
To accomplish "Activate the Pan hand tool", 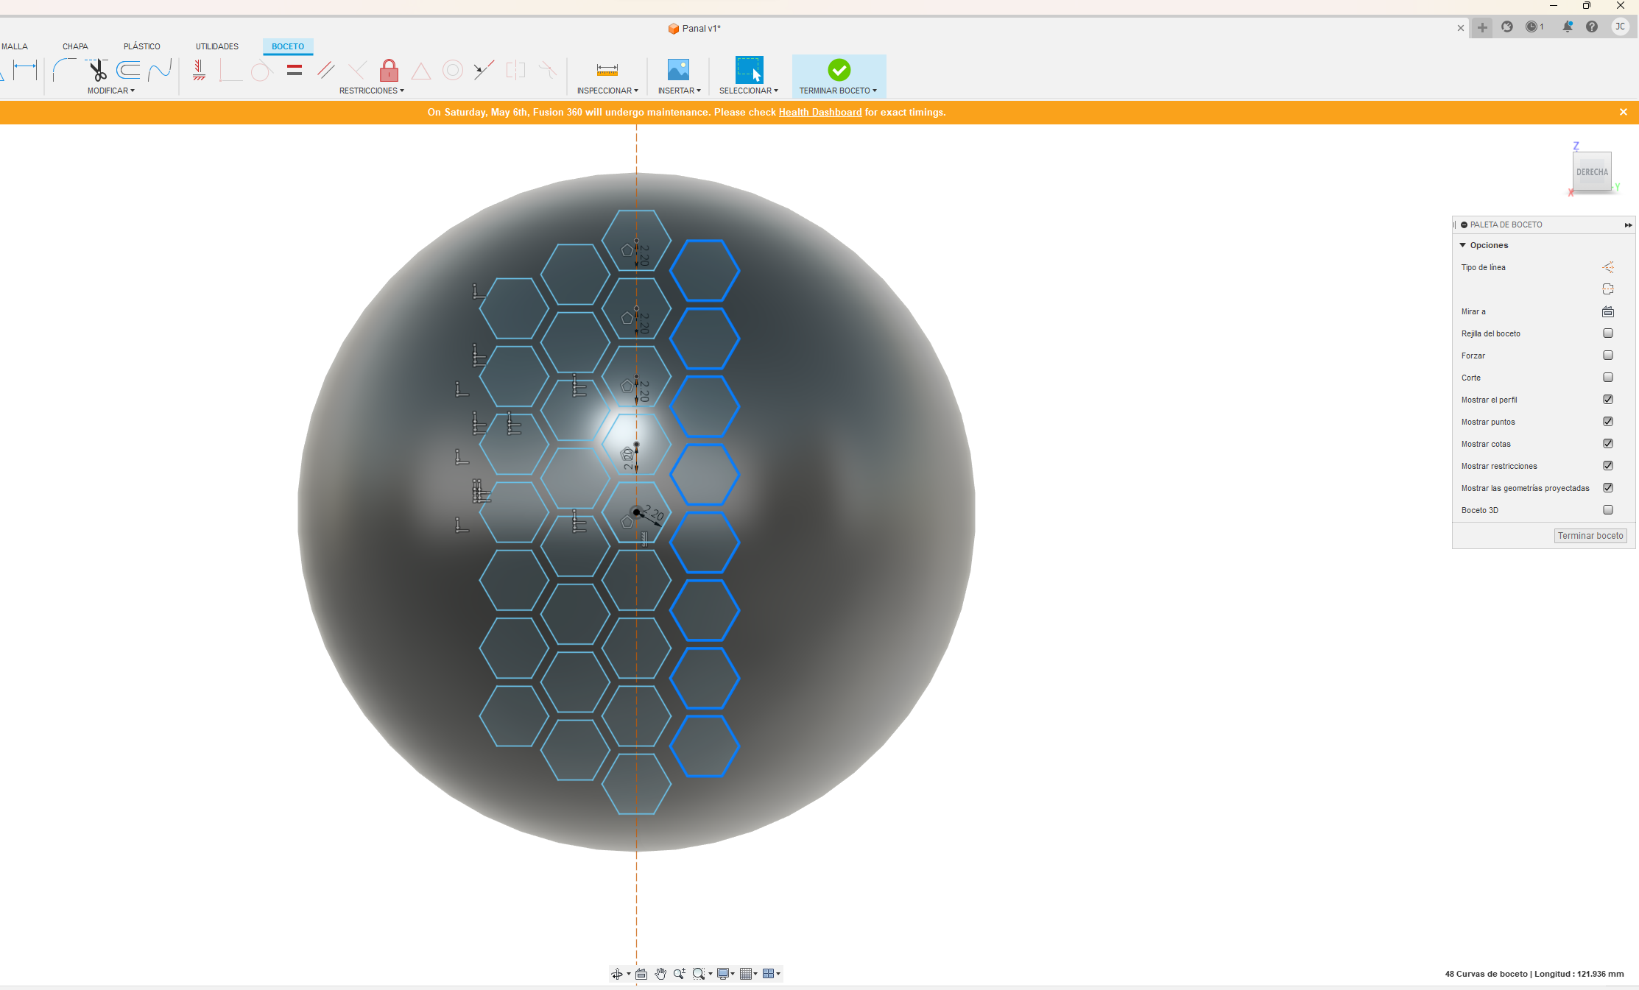I will point(660,974).
